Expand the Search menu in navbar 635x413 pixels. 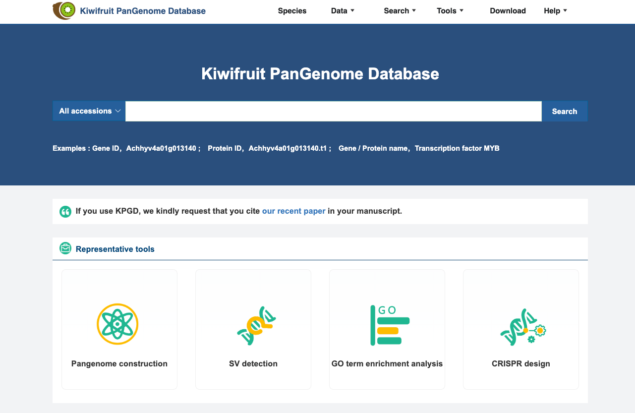(x=400, y=11)
